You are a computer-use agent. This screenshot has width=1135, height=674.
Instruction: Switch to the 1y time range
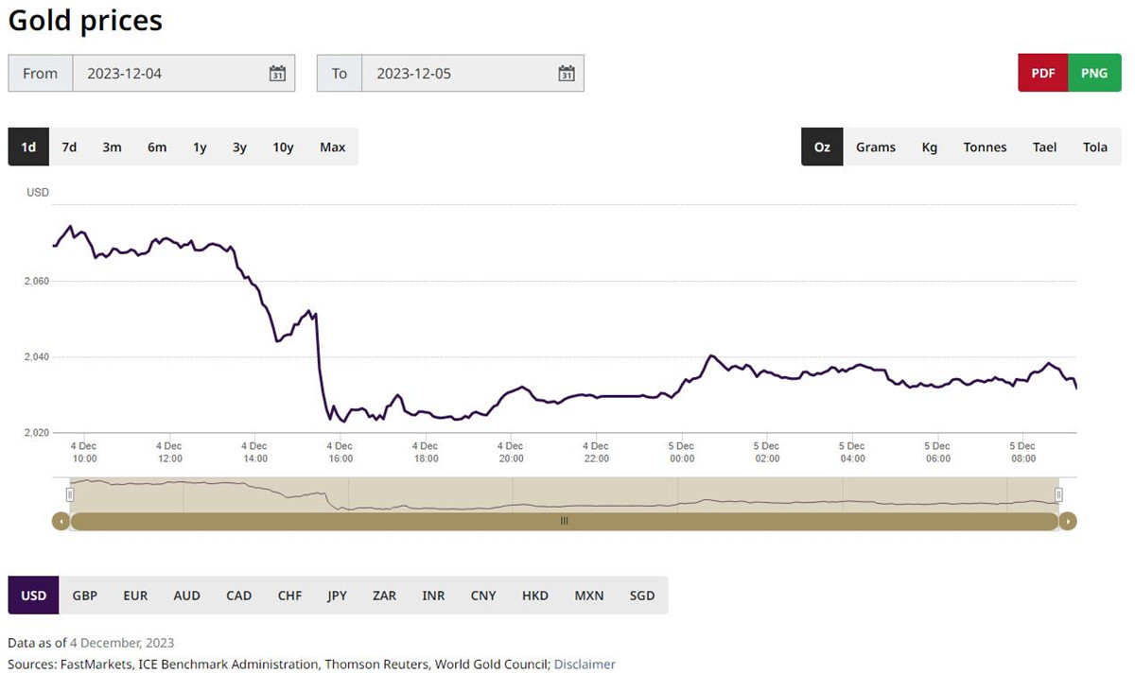(x=200, y=147)
